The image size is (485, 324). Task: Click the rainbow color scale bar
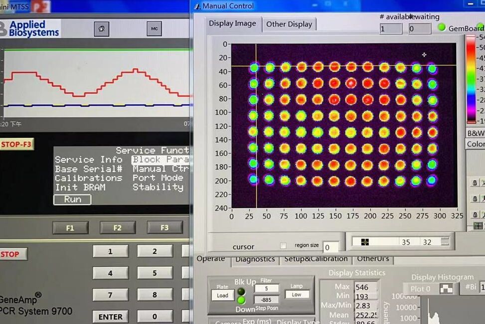pos(471,79)
